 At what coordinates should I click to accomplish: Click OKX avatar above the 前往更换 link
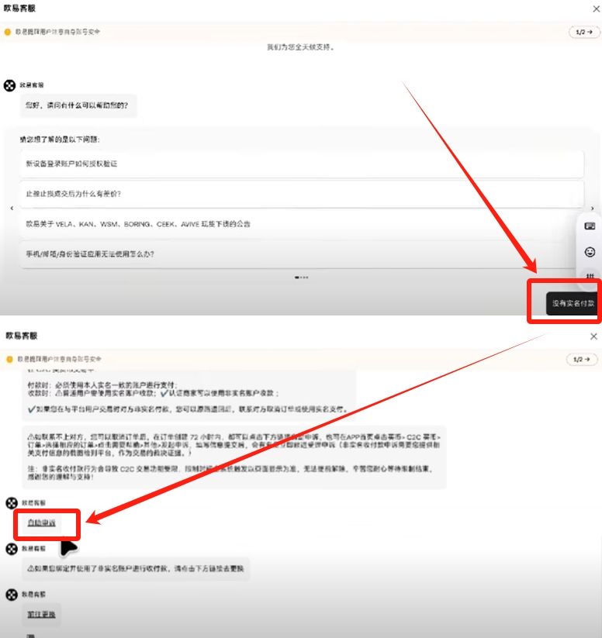[11, 595]
